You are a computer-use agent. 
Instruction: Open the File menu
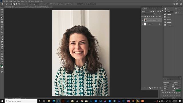tap(4, 1)
